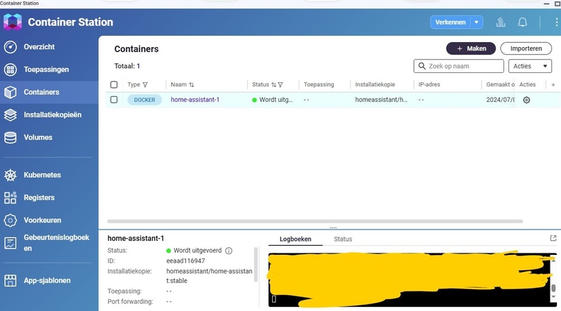Viewport: 561px width, 311px height.
Task: Sort by Naam column arrows
Action: [191, 85]
